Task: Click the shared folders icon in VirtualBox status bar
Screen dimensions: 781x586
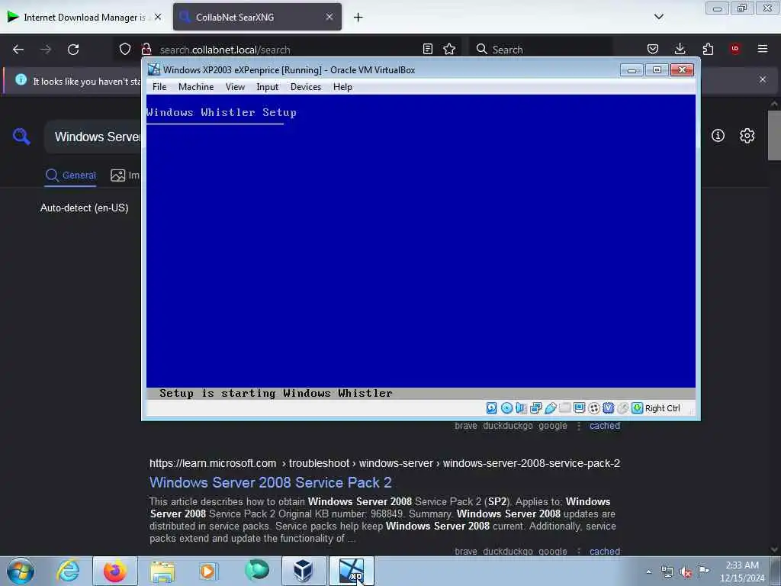Action: [x=565, y=408]
